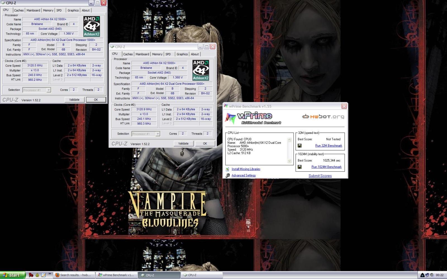447x279 pixels.
Task: Close the CPU-Z window showing 3120.9 MHz
Action: click(213, 47)
